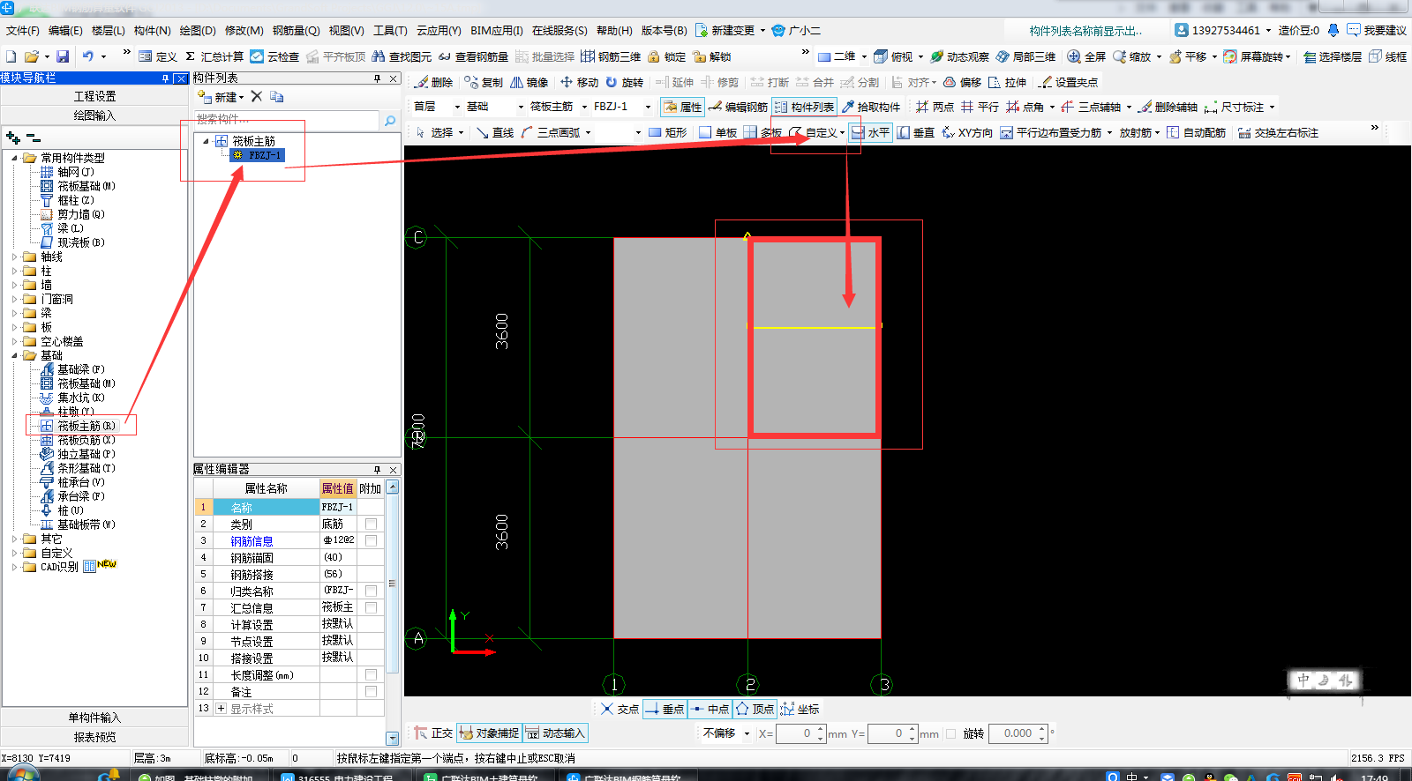Select the 直线 line drawing tool
The image size is (1412, 781).
coord(494,132)
